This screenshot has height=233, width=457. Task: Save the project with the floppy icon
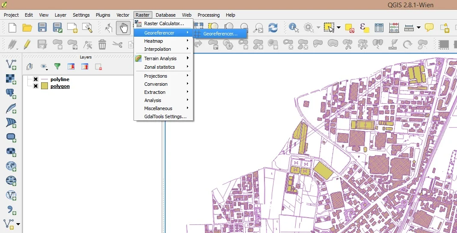pyautogui.click(x=42, y=28)
